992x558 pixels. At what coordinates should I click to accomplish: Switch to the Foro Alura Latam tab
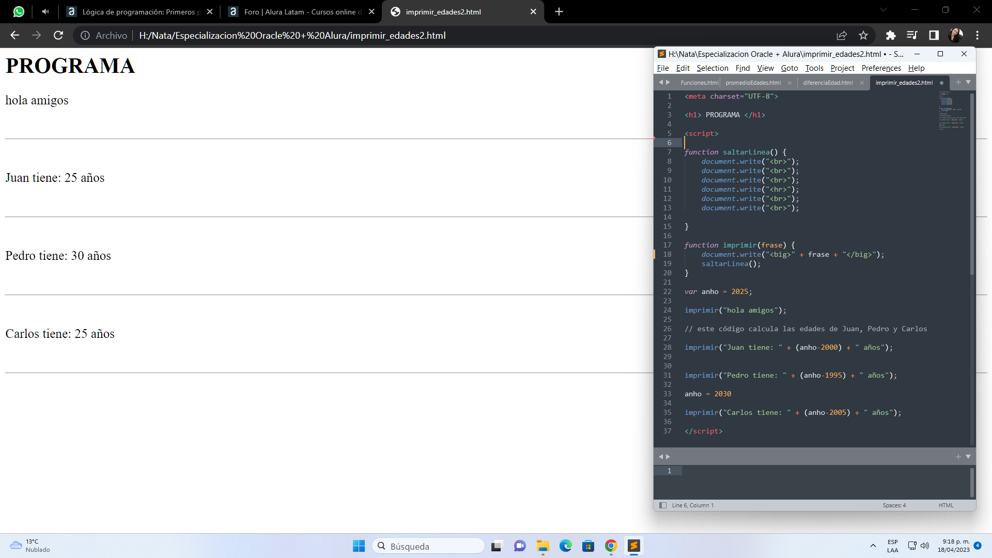[x=301, y=11]
